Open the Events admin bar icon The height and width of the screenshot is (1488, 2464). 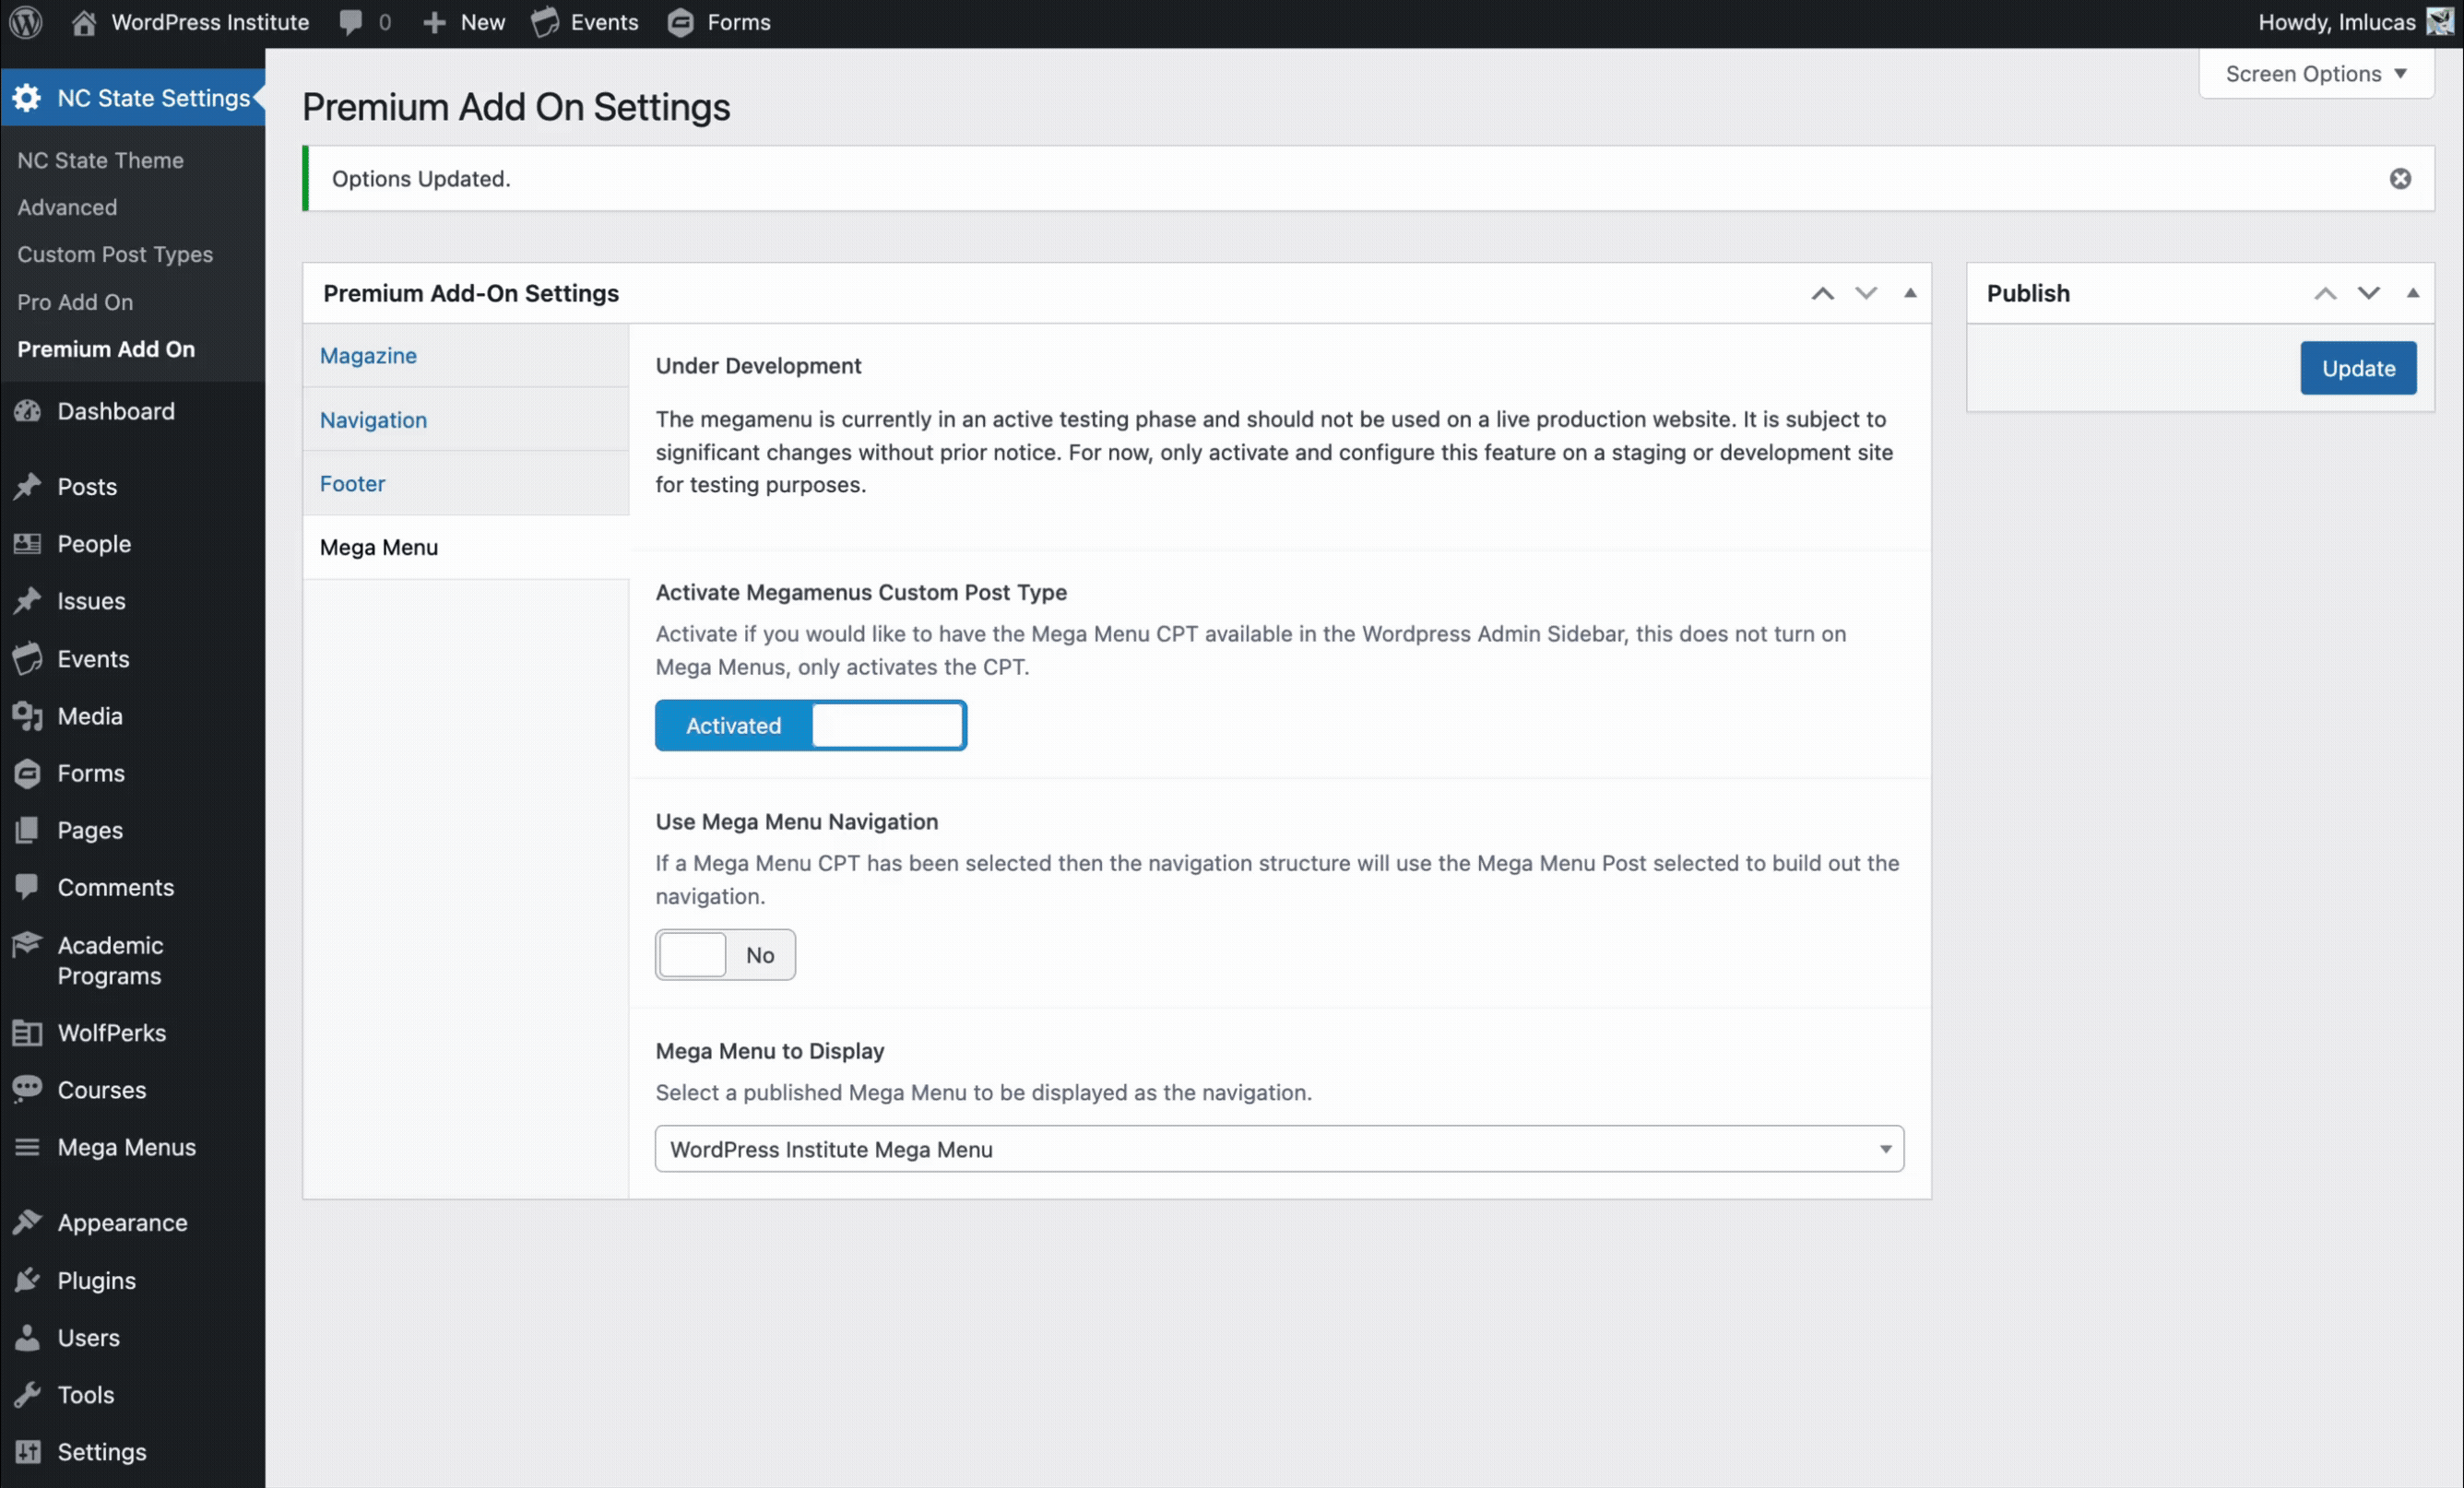point(546,22)
